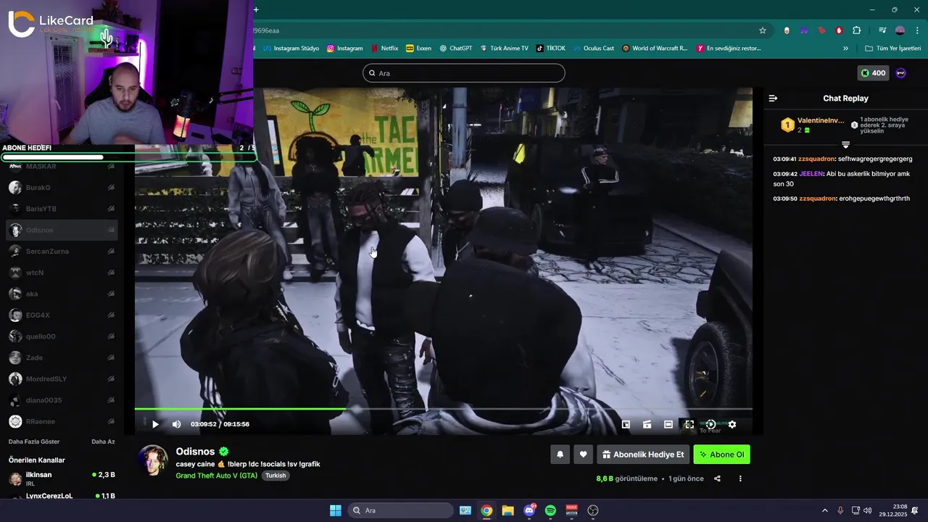Open recommended channel LynxCerezLoL

click(62, 496)
